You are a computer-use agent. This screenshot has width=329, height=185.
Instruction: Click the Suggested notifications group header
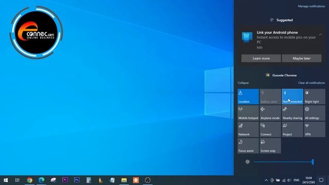tap(281, 20)
